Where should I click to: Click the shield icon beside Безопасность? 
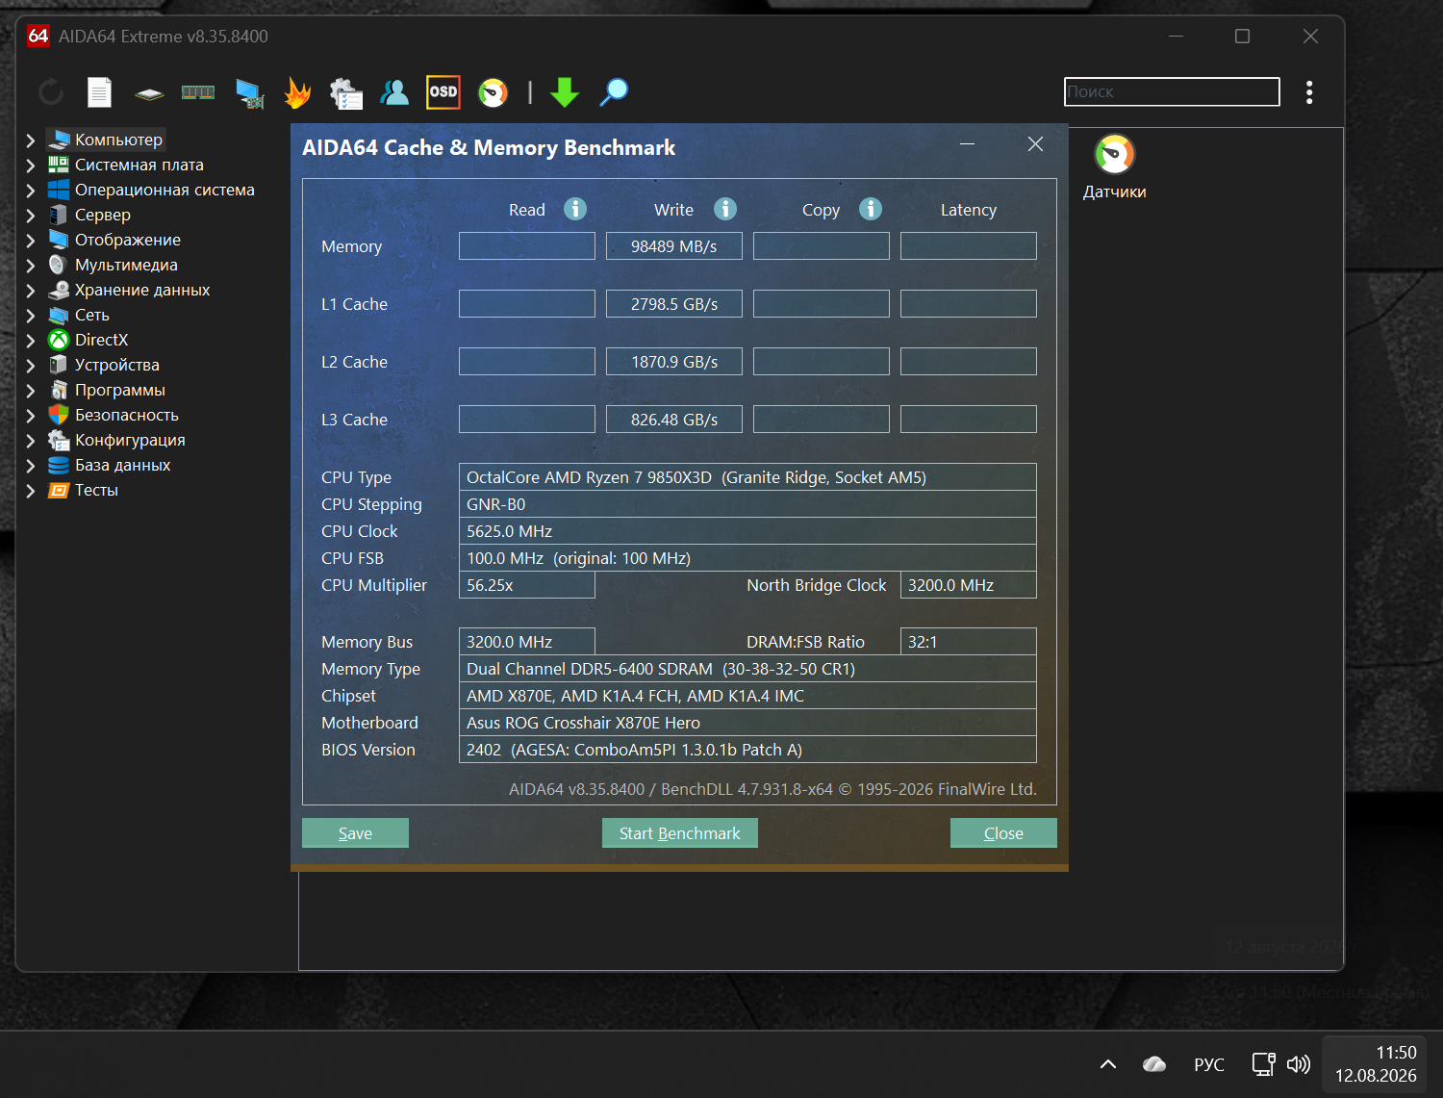(x=59, y=415)
